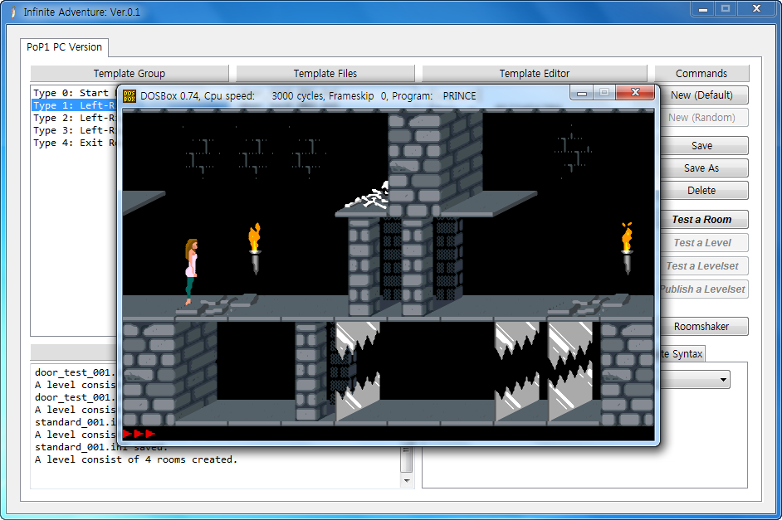The width and height of the screenshot is (782, 520).
Task: Click the Template Group column header
Action: pos(130,74)
